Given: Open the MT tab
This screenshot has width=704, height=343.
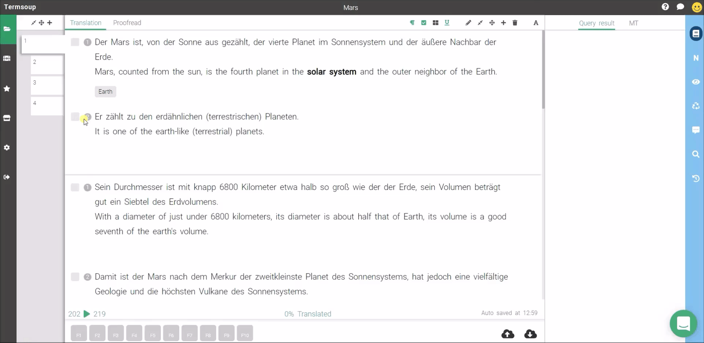Looking at the screenshot, I should 633,23.
